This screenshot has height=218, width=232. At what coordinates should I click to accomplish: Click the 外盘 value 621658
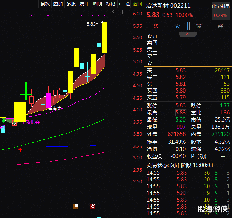click(x=177, y=134)
